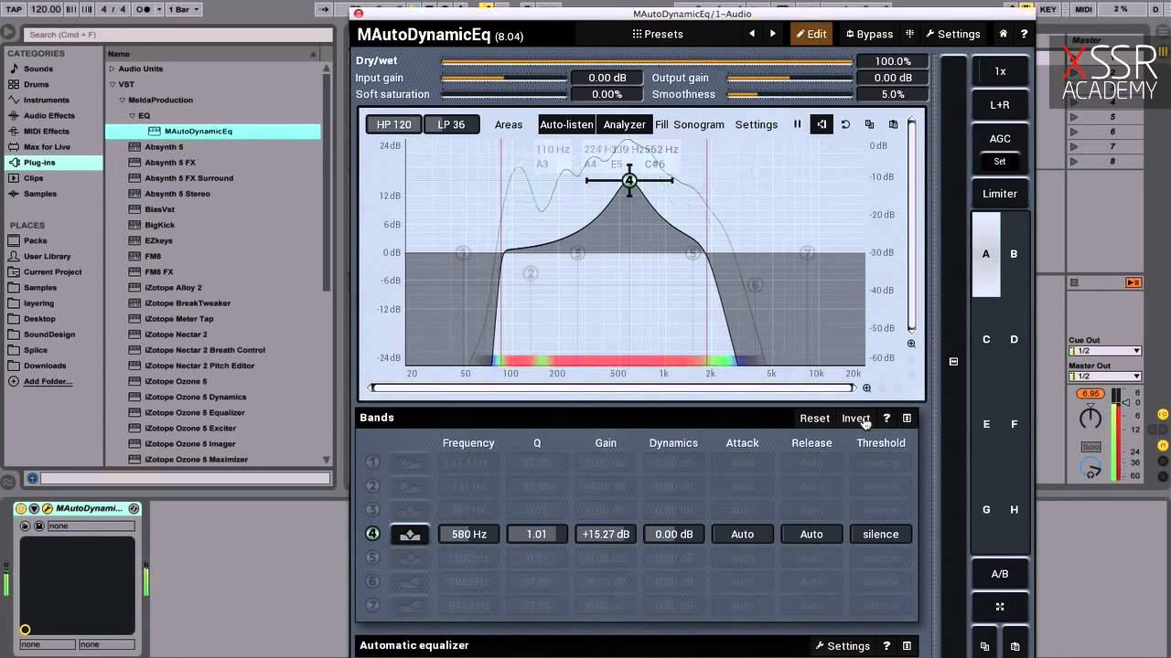The width and height of the screenshot is (1171, 658).
Task: Reset the analyzer with circular arrow icon
Action: coord(845,124)
